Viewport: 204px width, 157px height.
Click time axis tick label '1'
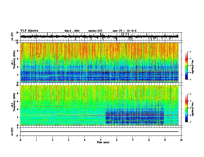click(x=36, y=140)
